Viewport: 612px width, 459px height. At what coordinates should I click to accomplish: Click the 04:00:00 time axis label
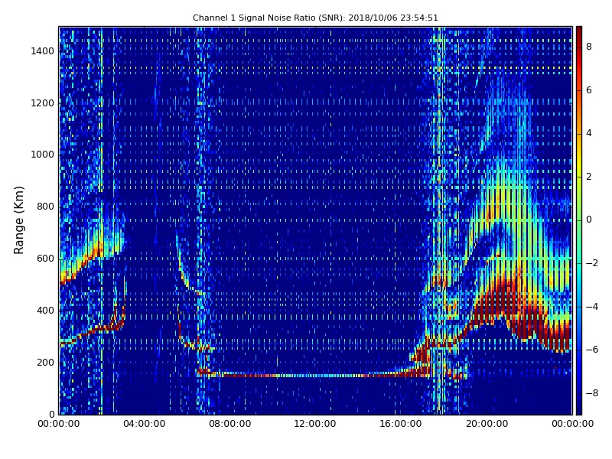click(x=145, y=424)
